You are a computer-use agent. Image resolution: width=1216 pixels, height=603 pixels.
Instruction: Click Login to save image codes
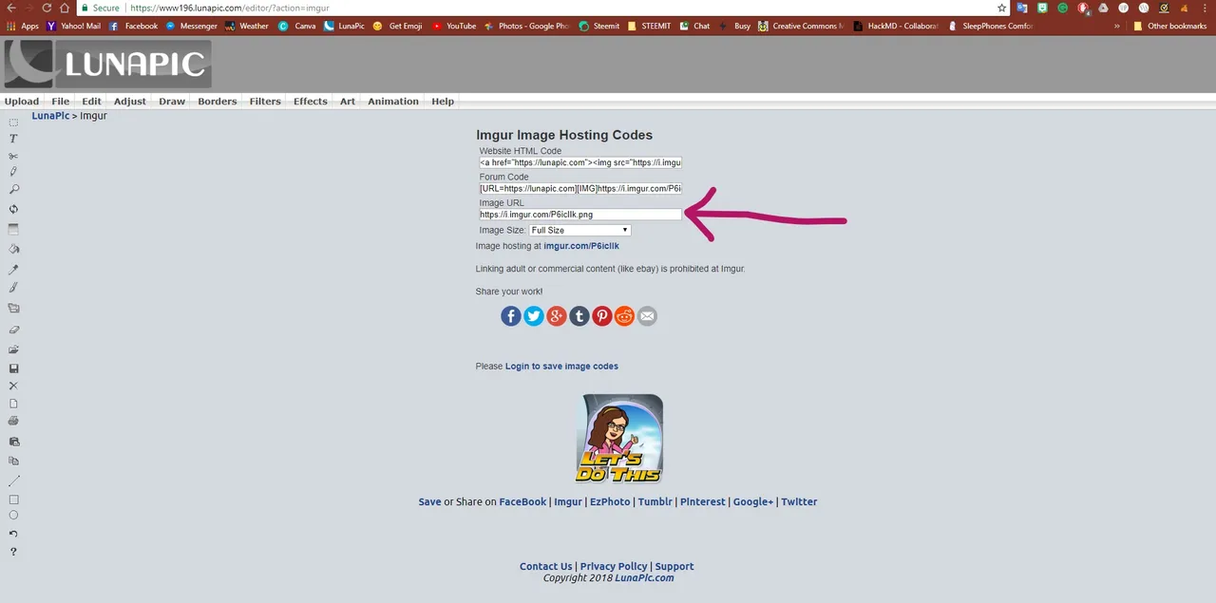click(x=561, y=367)
